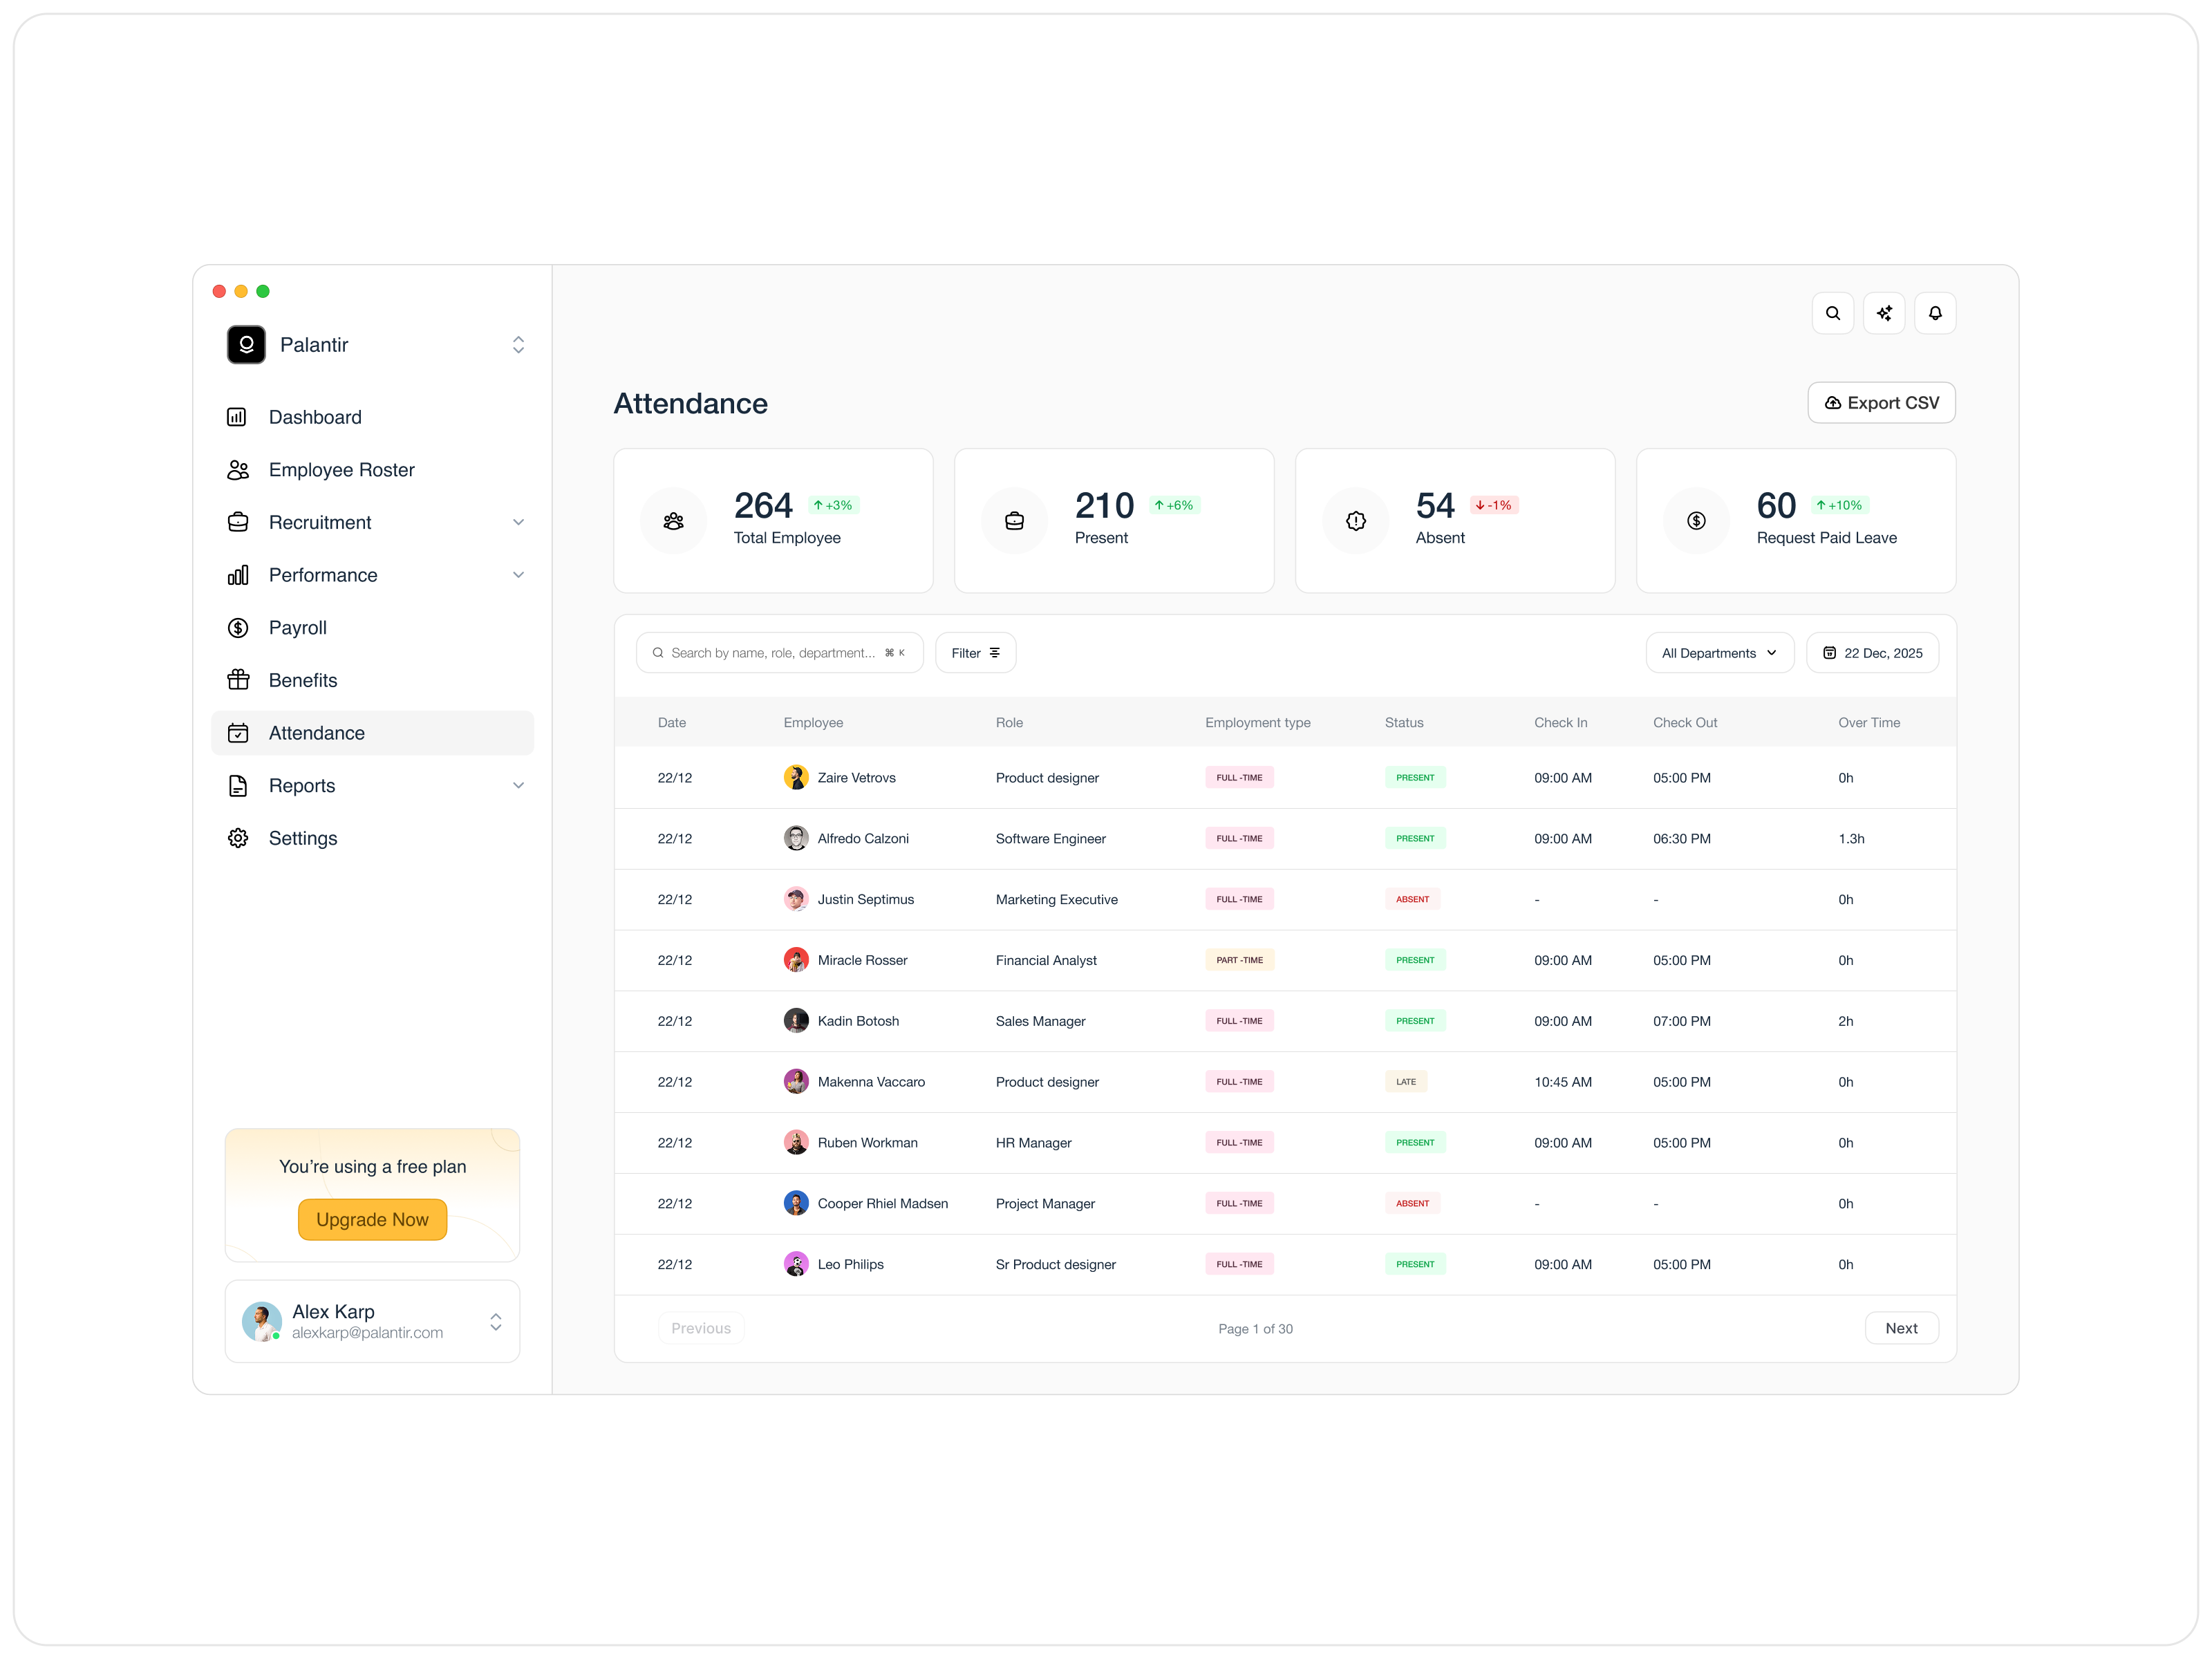The image size is (2212, 1659).
Task: Click the Employee Roster people icon
Action: click(237, 469)
